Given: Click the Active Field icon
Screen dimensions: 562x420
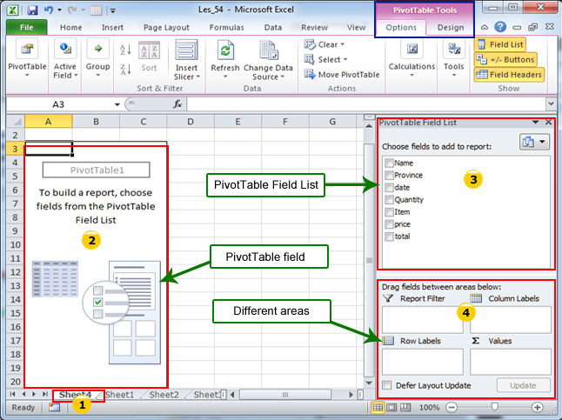Looking at the screenshot, I should [x=64, y=50].
